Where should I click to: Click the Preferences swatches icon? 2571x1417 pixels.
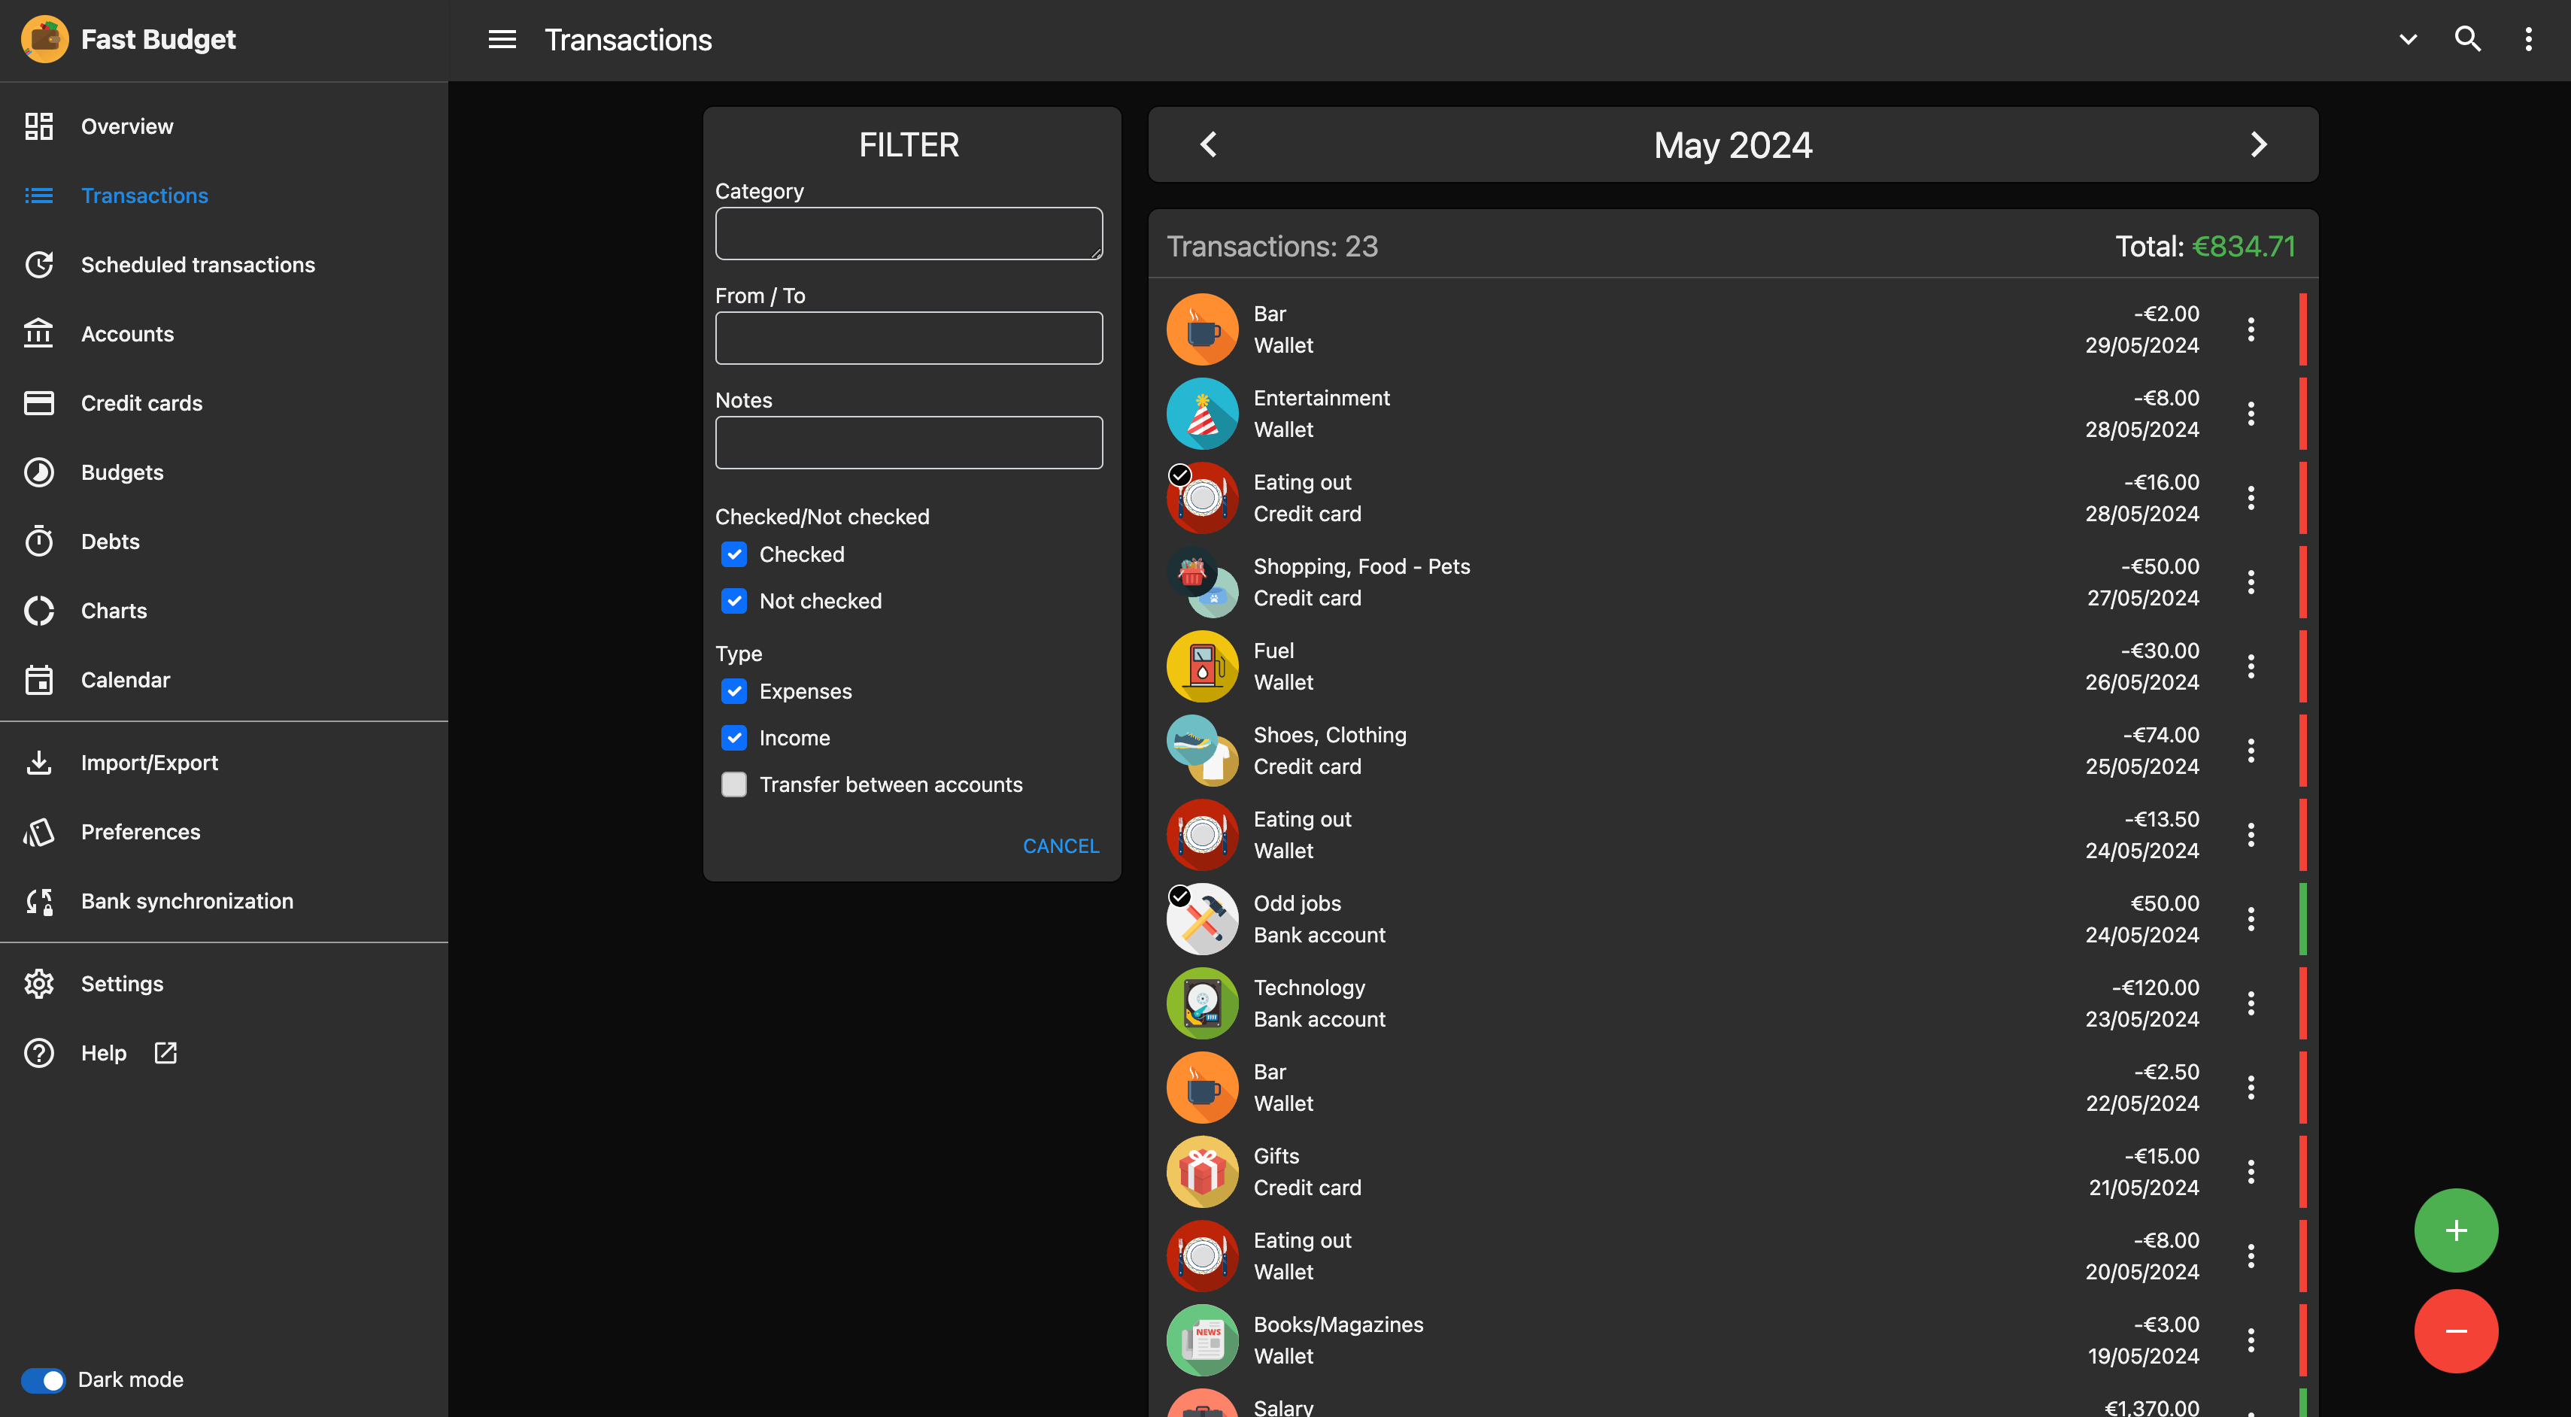point(39,831)
